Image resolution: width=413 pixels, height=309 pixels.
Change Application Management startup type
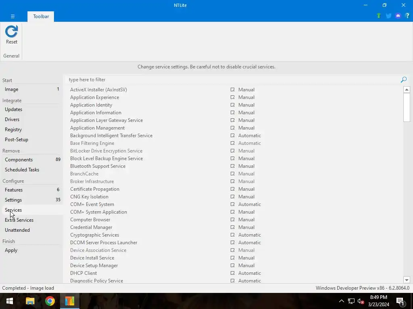point(246,128)
